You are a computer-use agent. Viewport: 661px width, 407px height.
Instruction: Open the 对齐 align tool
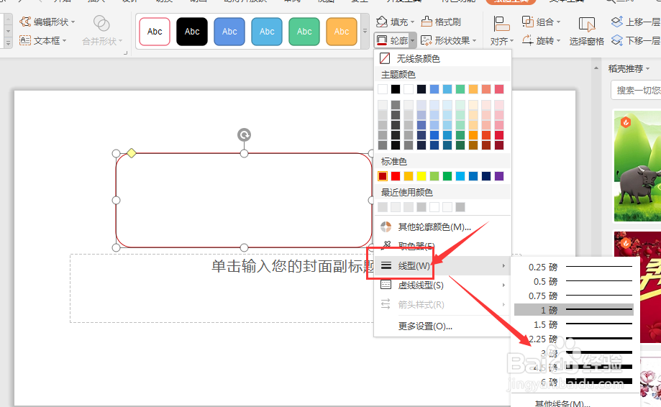[501, 30]
